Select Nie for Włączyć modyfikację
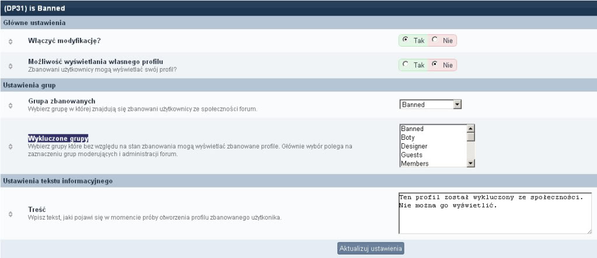Screen dimensions: 597x258 tap(435, 41)
